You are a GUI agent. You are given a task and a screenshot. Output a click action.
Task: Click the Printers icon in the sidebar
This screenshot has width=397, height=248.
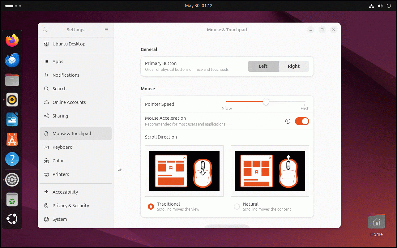46,174
